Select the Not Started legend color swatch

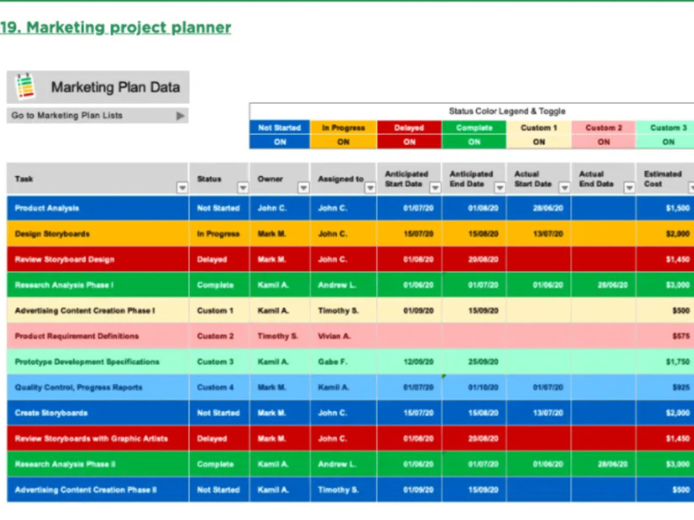[x=280, y=128]
